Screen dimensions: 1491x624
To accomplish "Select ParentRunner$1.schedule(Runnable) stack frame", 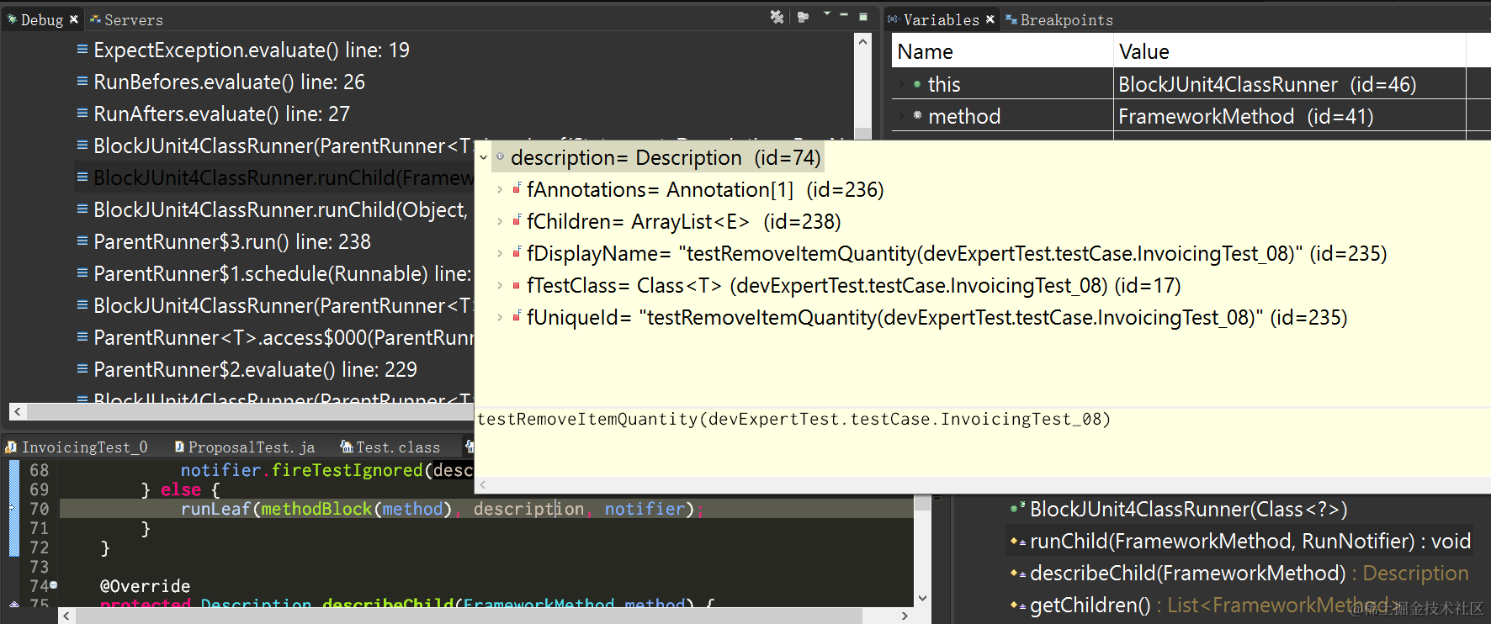I will (x=282, y=274).
